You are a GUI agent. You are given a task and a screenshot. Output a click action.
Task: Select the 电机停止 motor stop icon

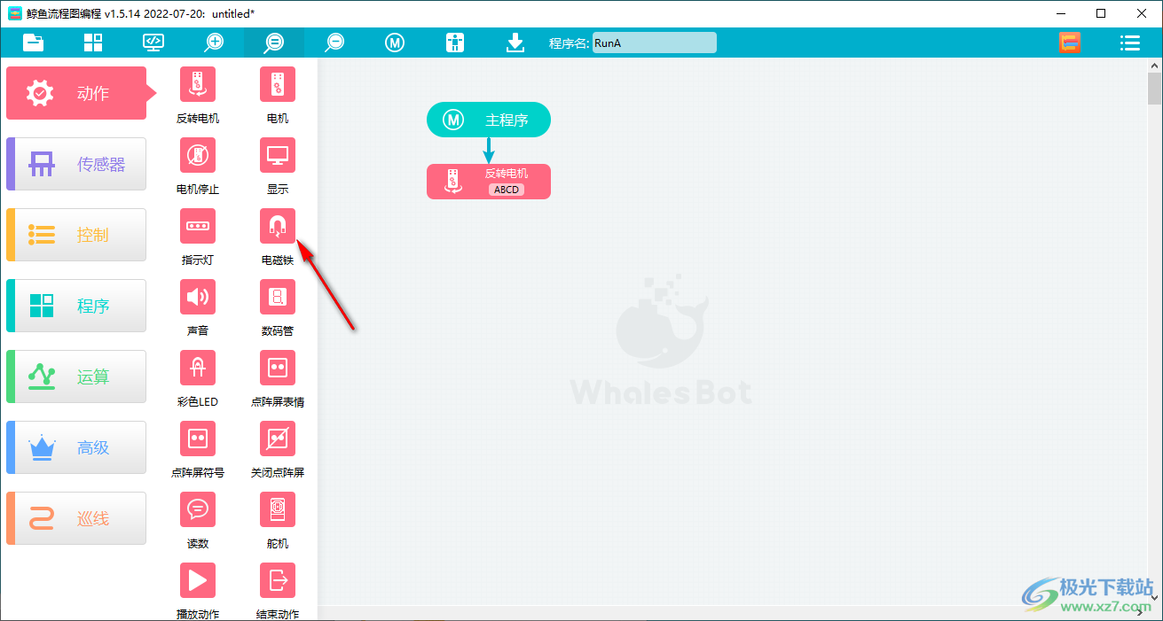pos(197,155)
